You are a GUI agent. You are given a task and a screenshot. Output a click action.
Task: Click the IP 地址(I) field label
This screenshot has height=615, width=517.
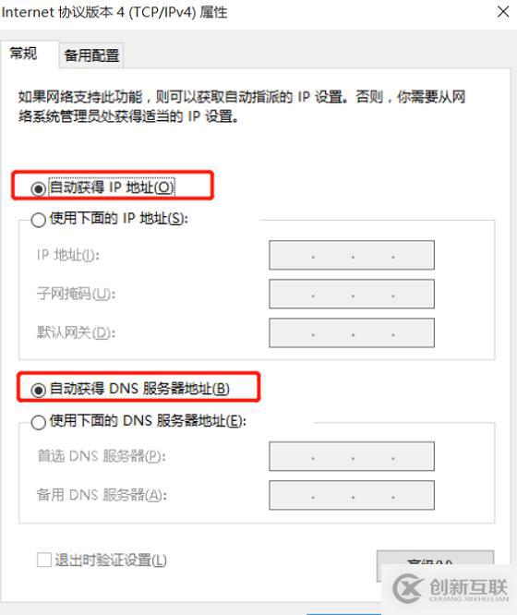(68, 256)
